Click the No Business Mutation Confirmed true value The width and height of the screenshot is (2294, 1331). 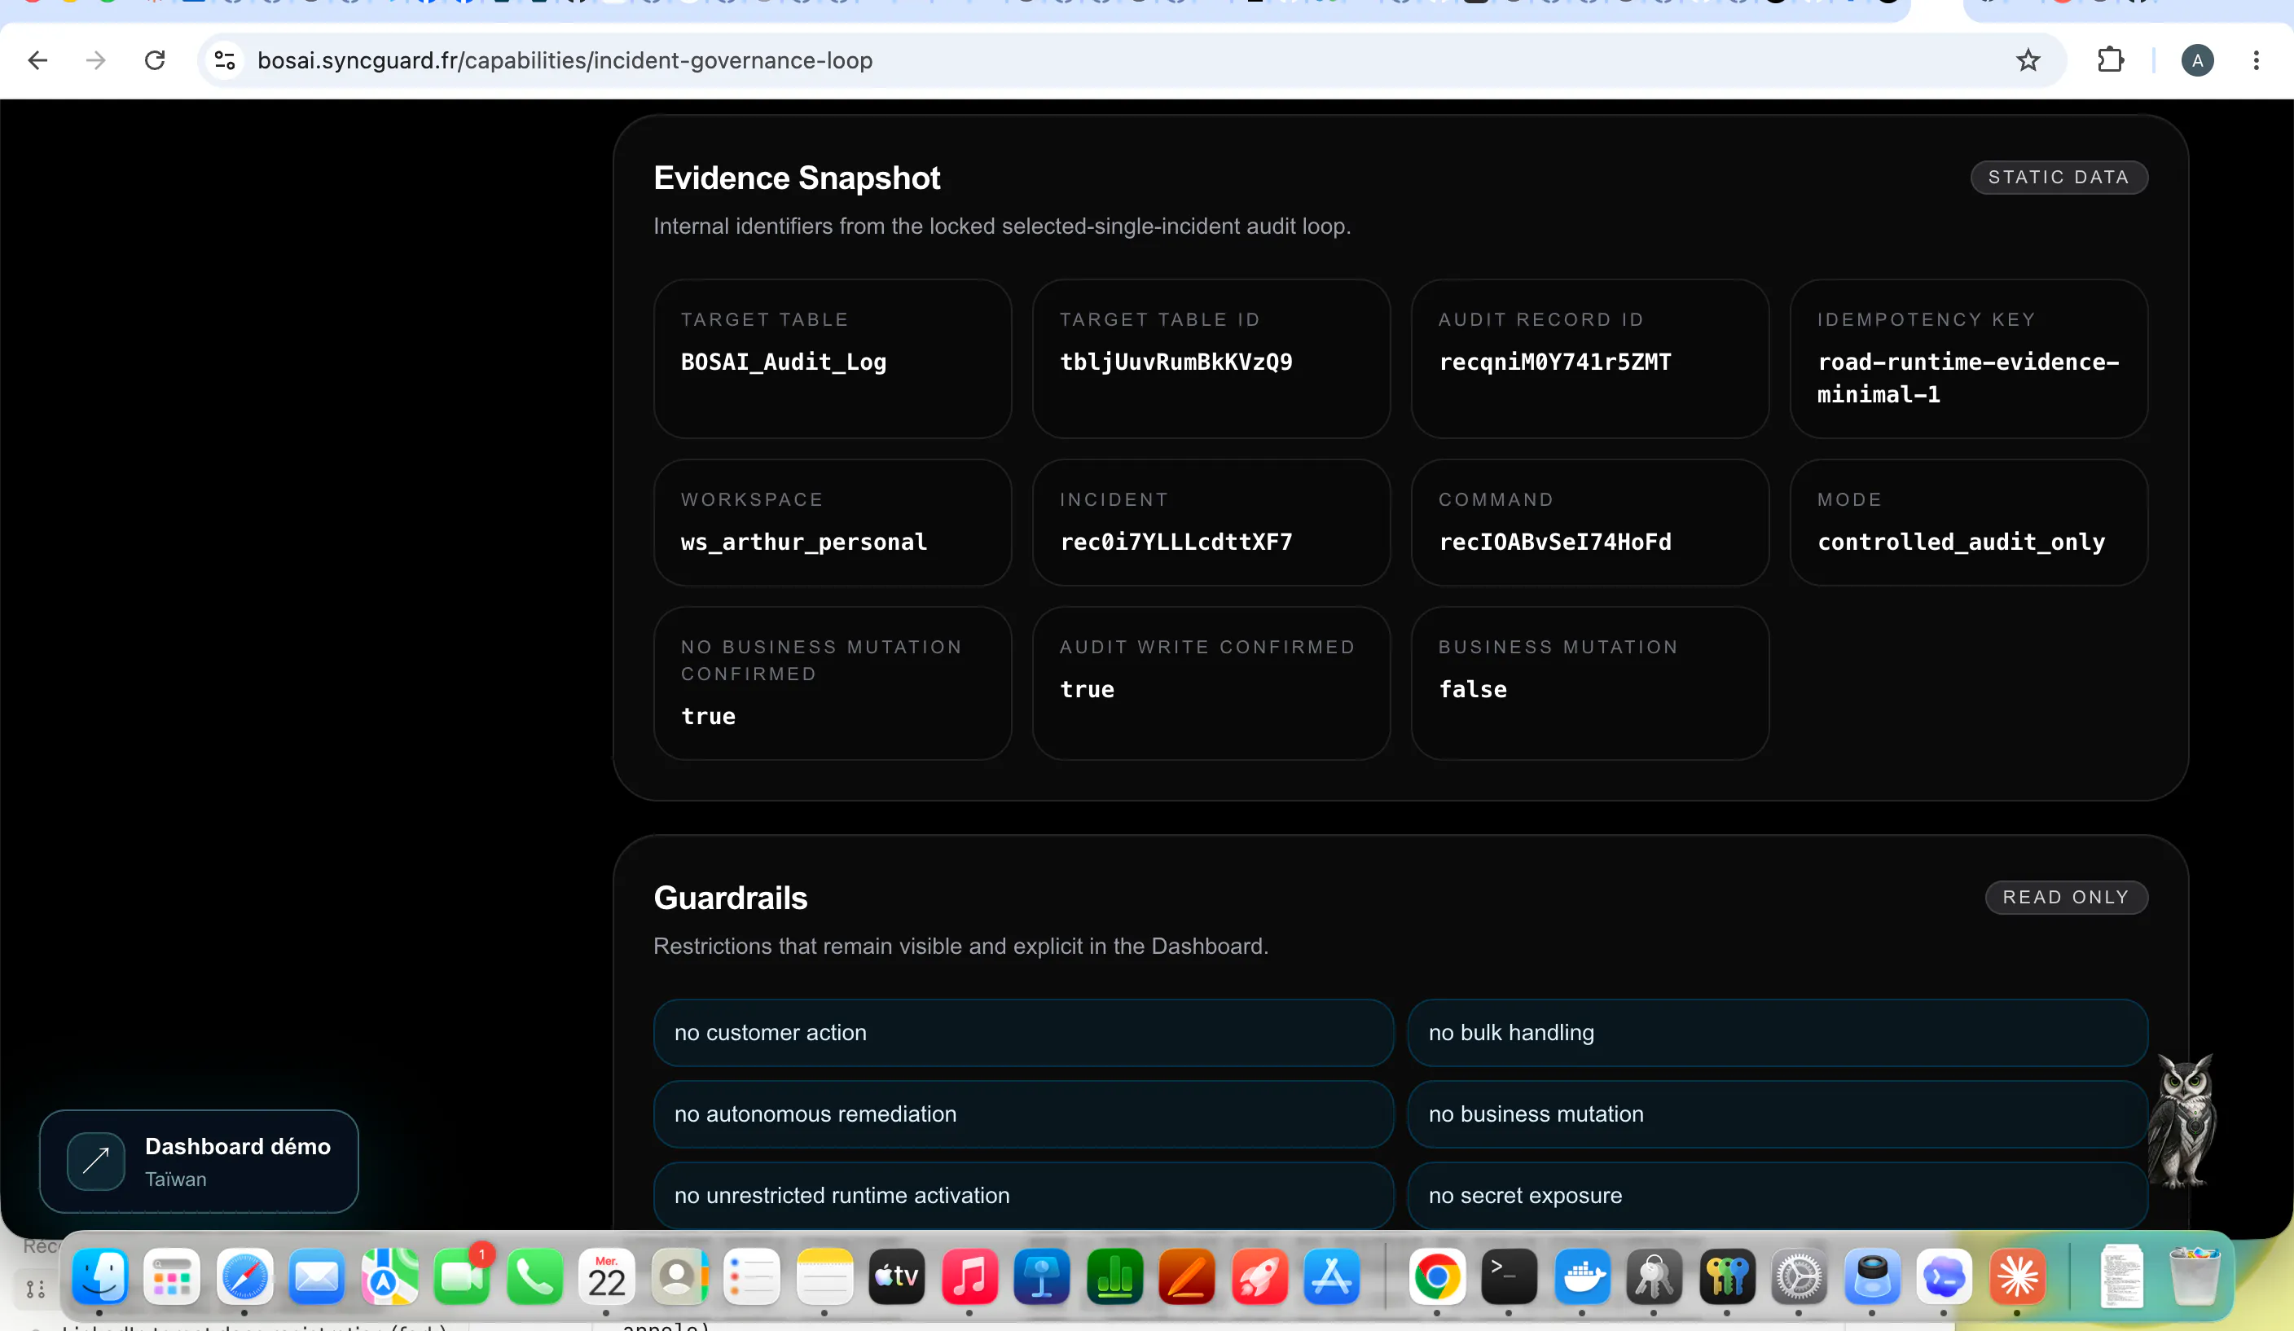tap(708, 718)
